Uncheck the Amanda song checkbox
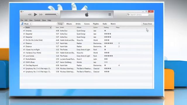 coord(24,31)
